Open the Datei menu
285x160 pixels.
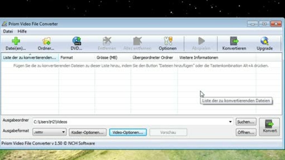pos(8,31)
